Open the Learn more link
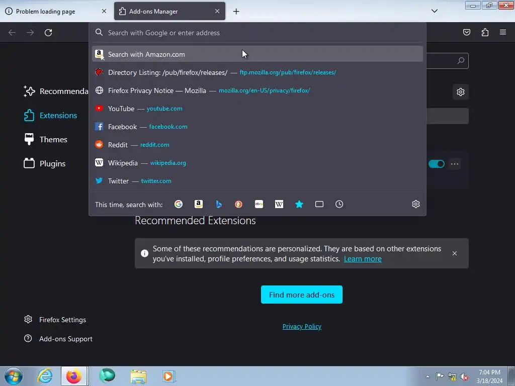This screenshot has width=515, height=386. click(363, 259)
